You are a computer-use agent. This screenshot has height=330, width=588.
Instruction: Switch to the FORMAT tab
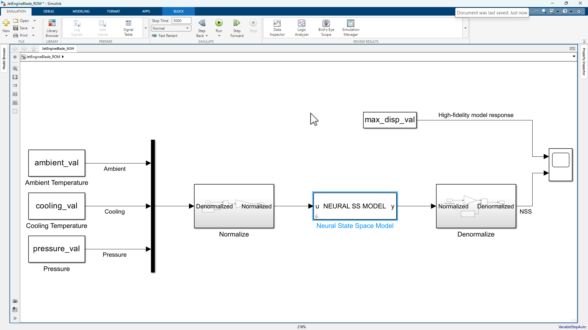[x=114, y=11]
